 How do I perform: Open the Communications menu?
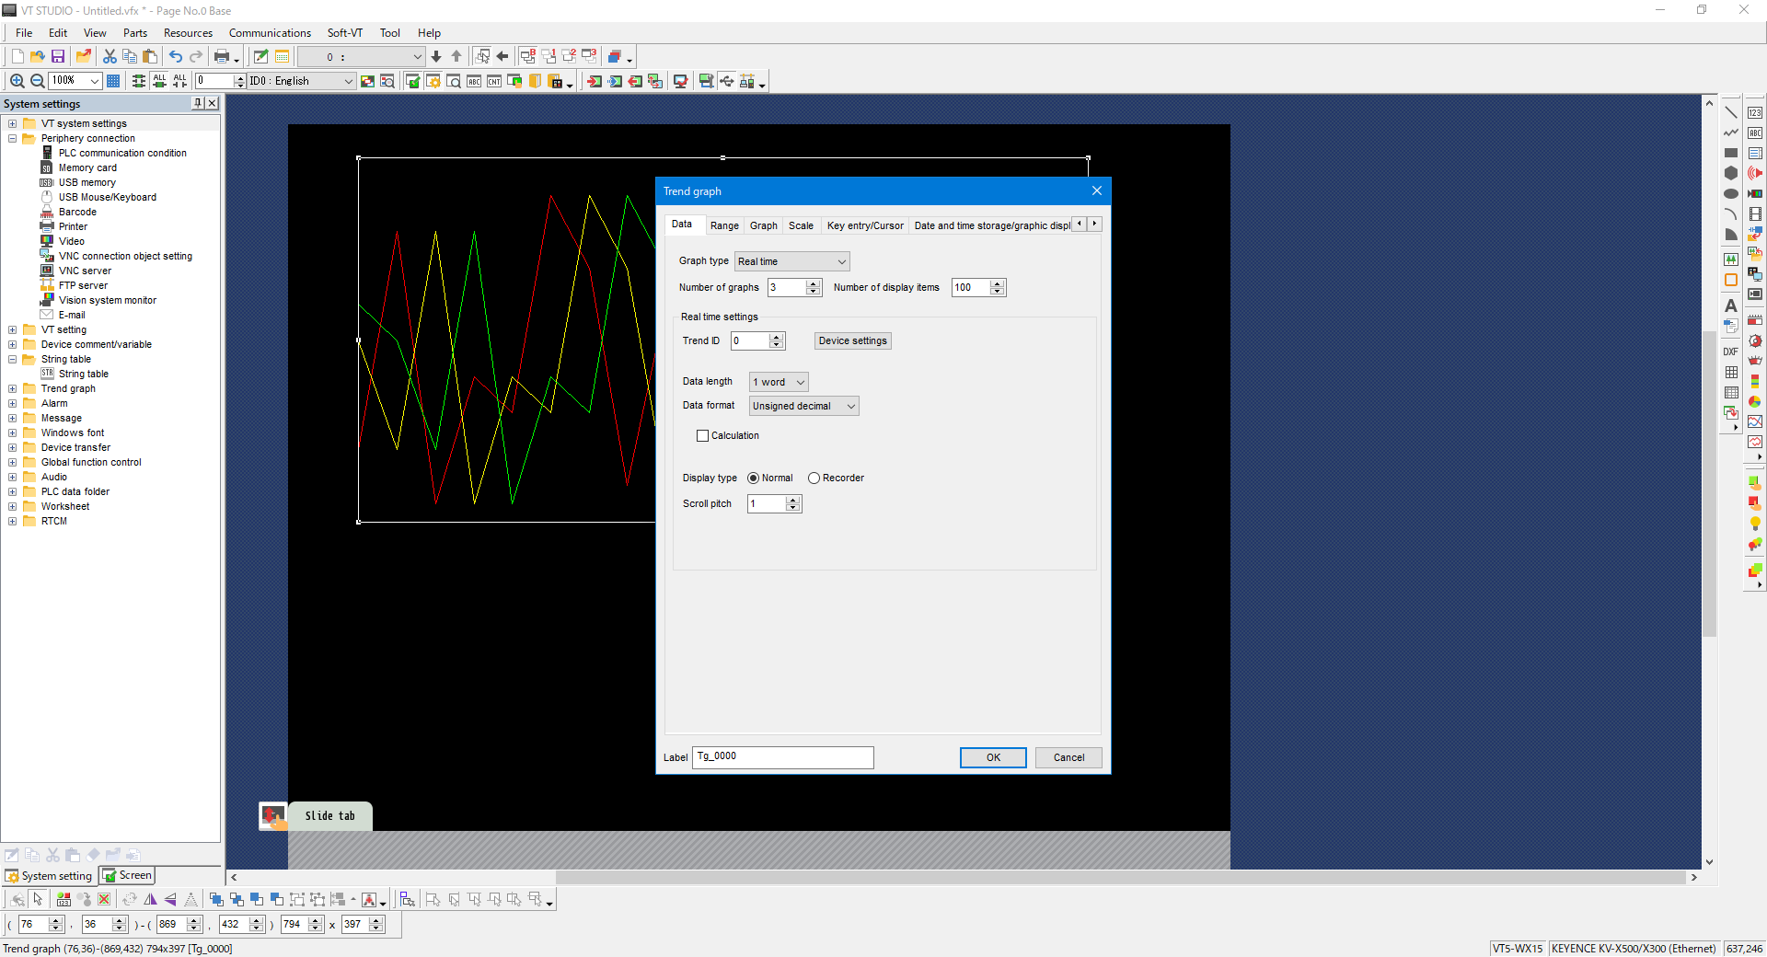270,33
